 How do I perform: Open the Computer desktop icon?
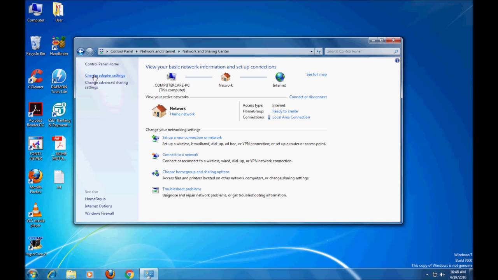[35, 13]
